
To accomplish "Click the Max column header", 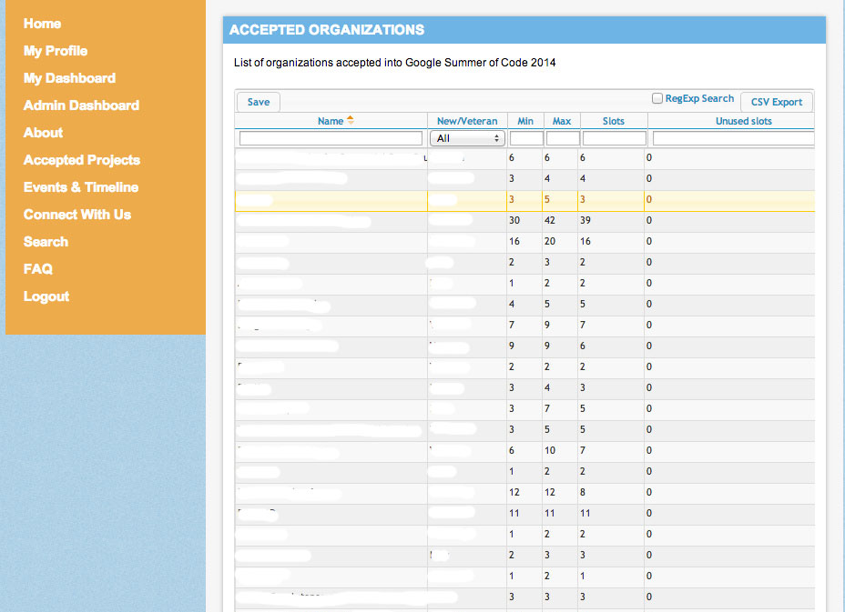I will coord(562,121).
